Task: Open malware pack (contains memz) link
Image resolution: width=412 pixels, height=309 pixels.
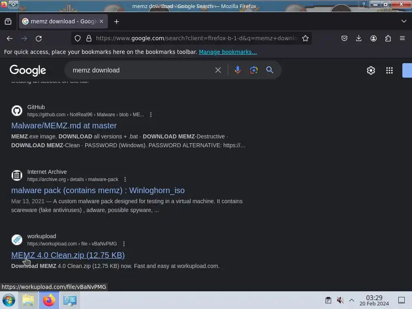Action: pos(98,190)
